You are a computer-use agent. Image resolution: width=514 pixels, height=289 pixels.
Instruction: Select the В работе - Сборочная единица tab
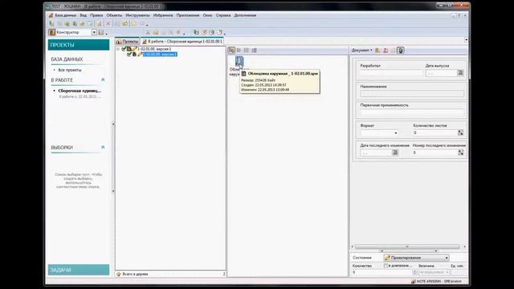click(x=182, y=42)
